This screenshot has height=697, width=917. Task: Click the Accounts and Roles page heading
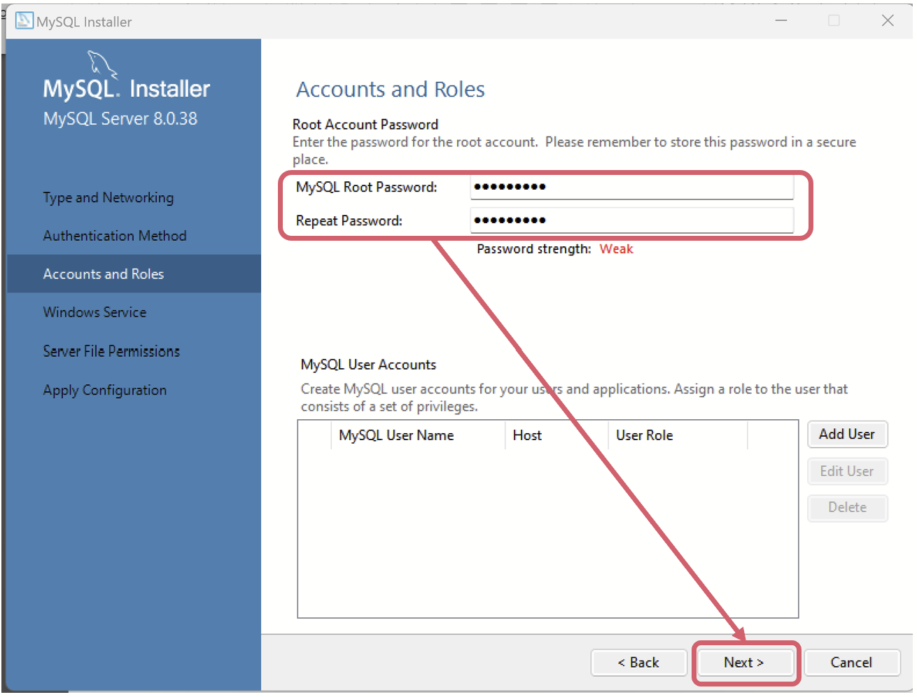(x=390, y=90)
